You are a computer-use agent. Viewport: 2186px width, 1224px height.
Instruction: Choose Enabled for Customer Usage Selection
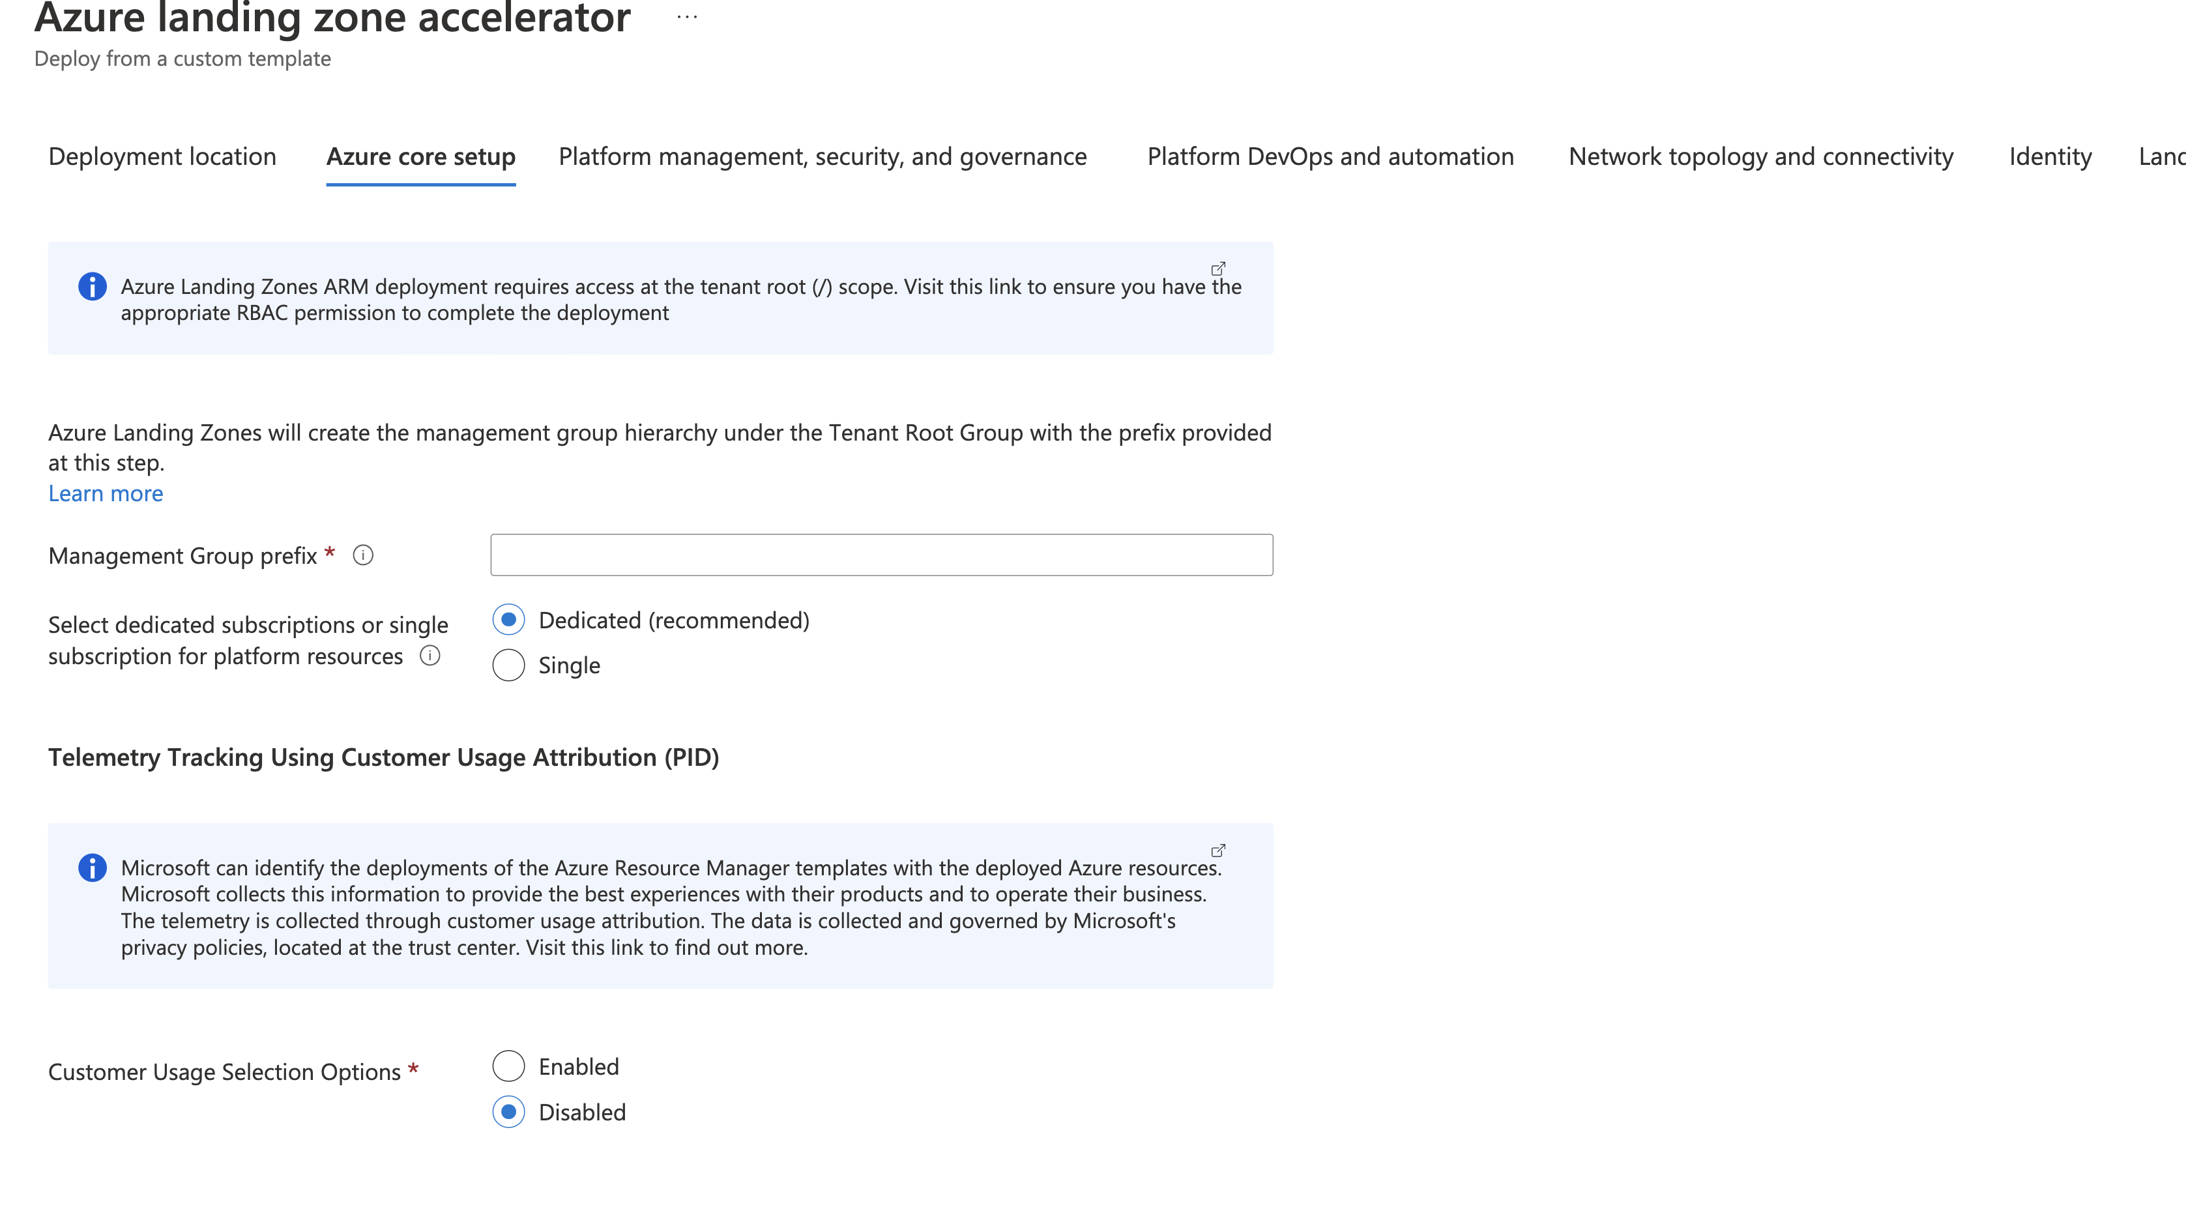pyautogui.click(x=508, y=1066)
